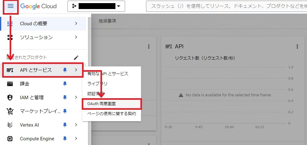Expand ソリューション submenu chevron

(x=76, y=37)
